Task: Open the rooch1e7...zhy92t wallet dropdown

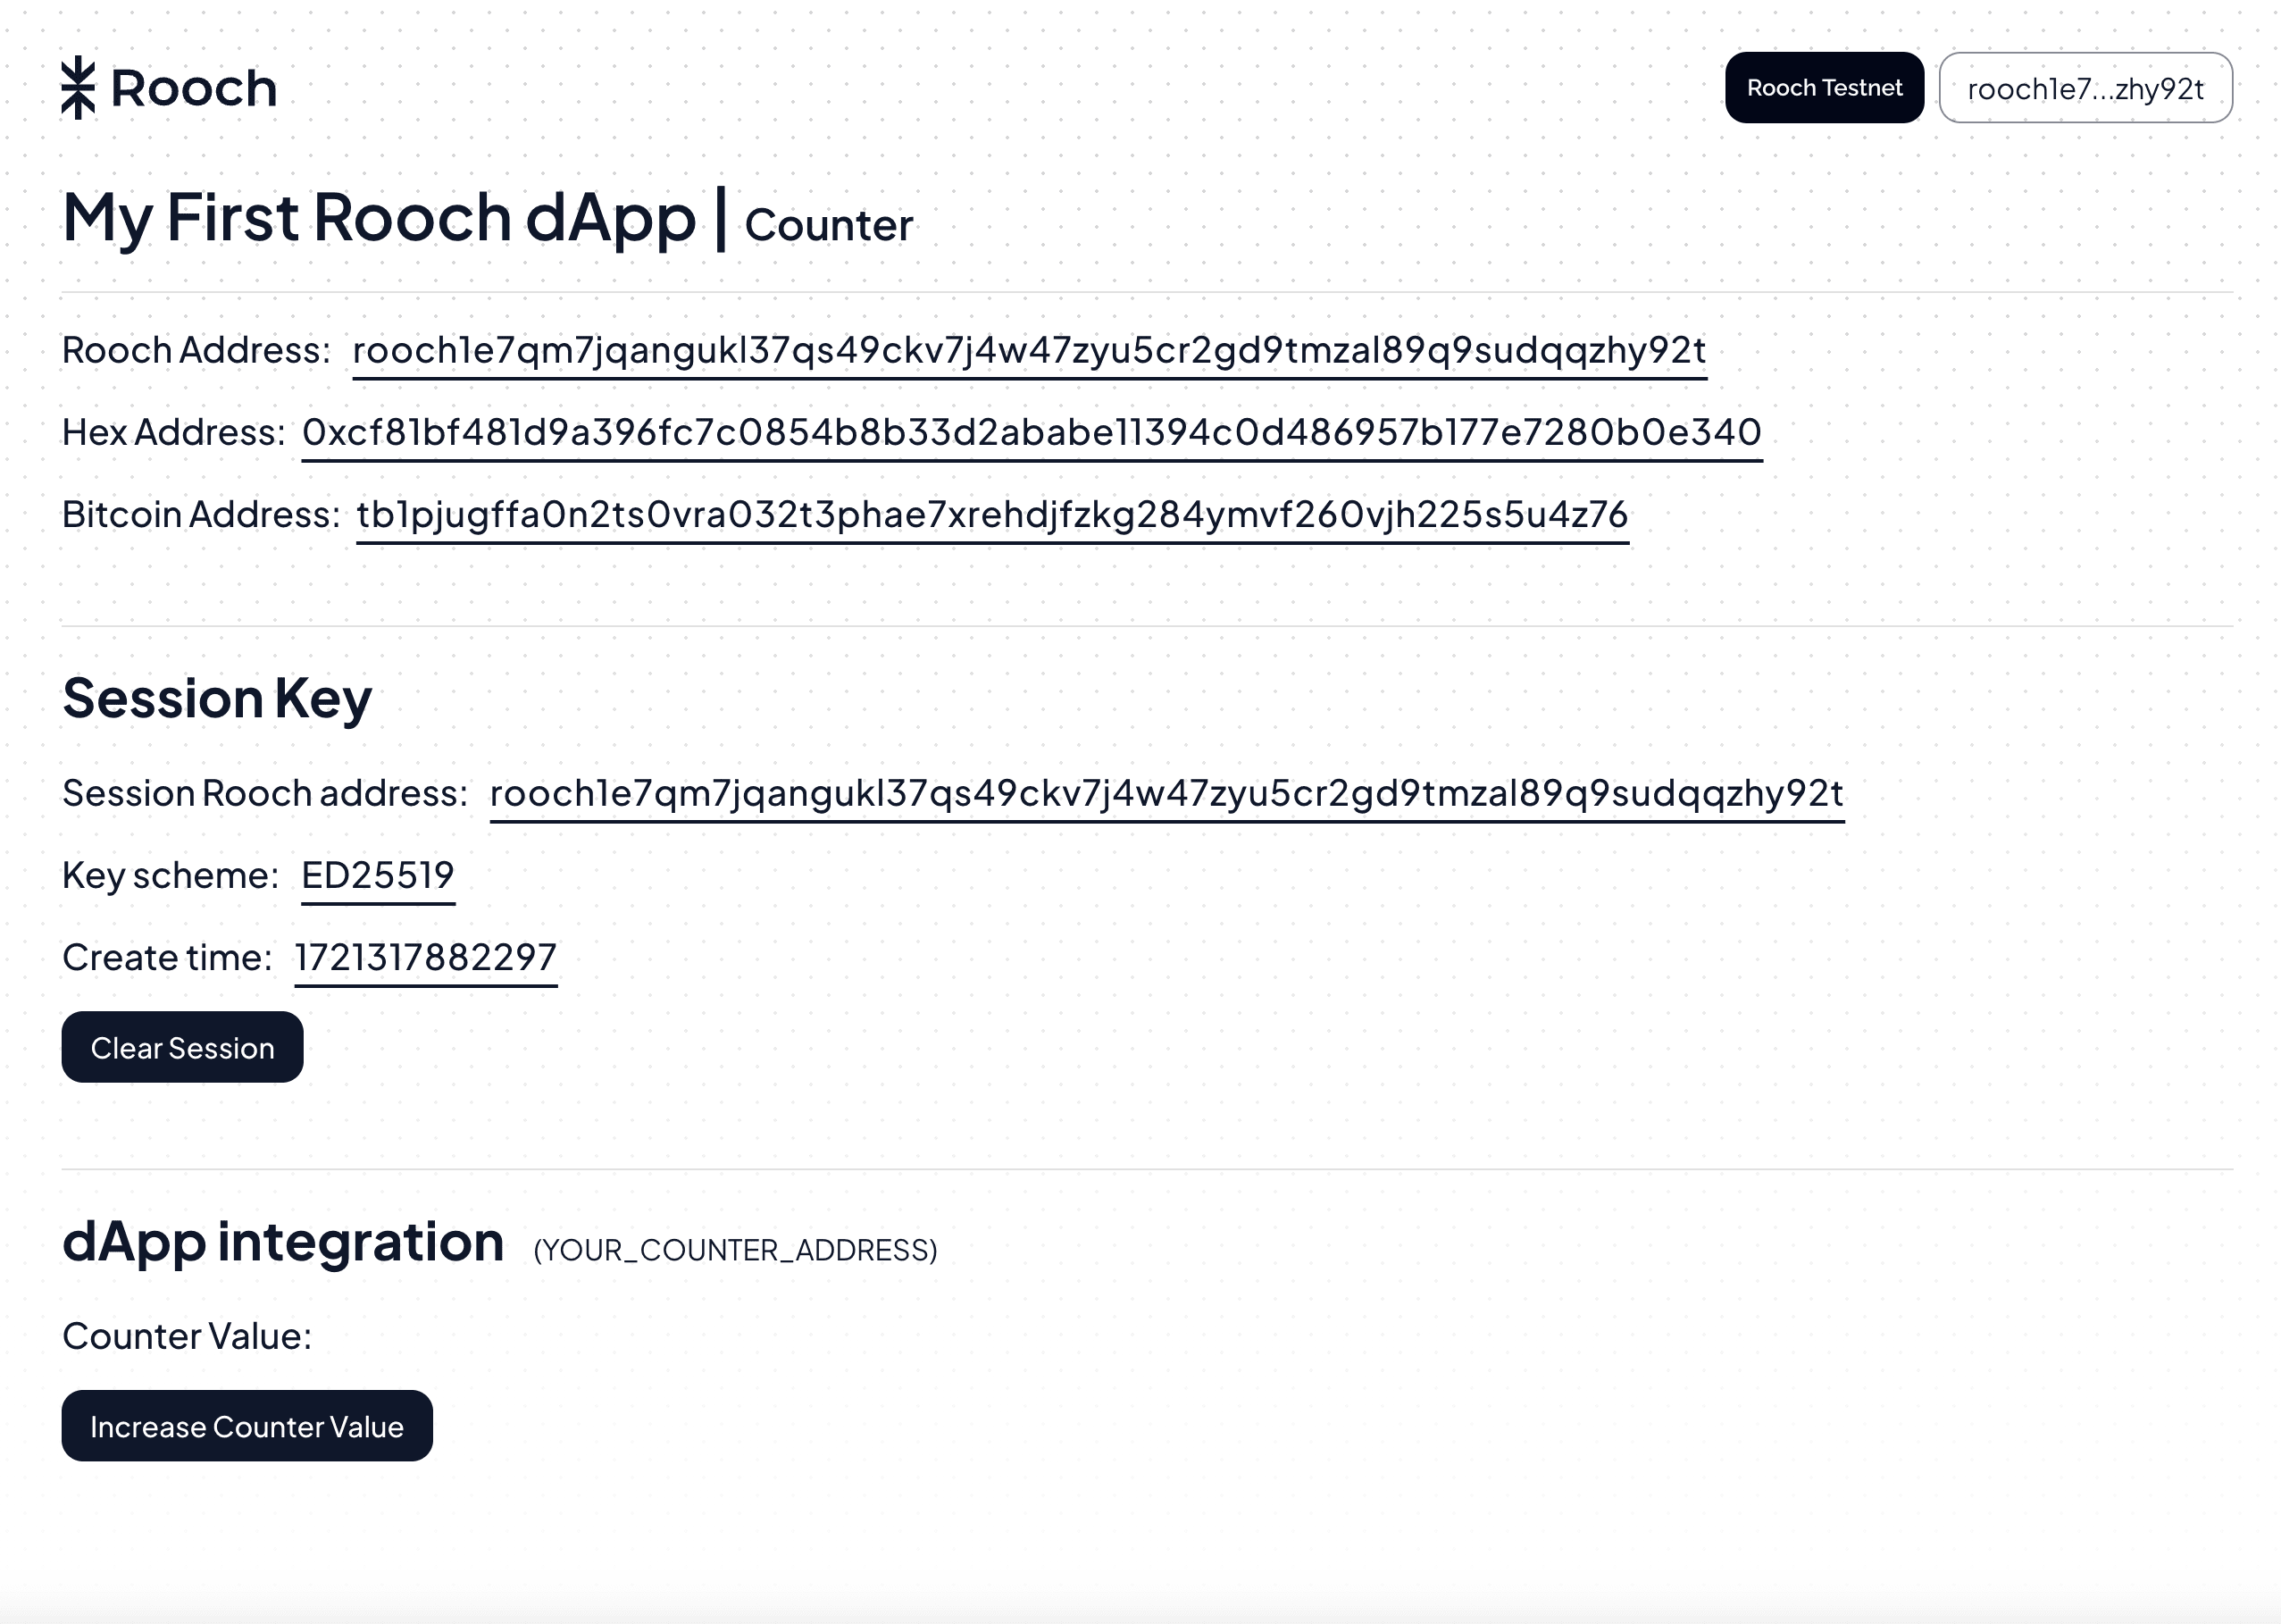Action: click(x=2085, y=88)
